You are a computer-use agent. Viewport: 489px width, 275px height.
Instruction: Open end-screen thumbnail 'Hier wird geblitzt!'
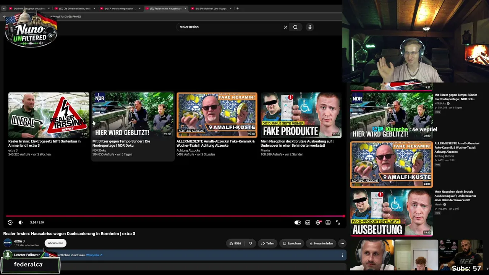pos(133,115)
